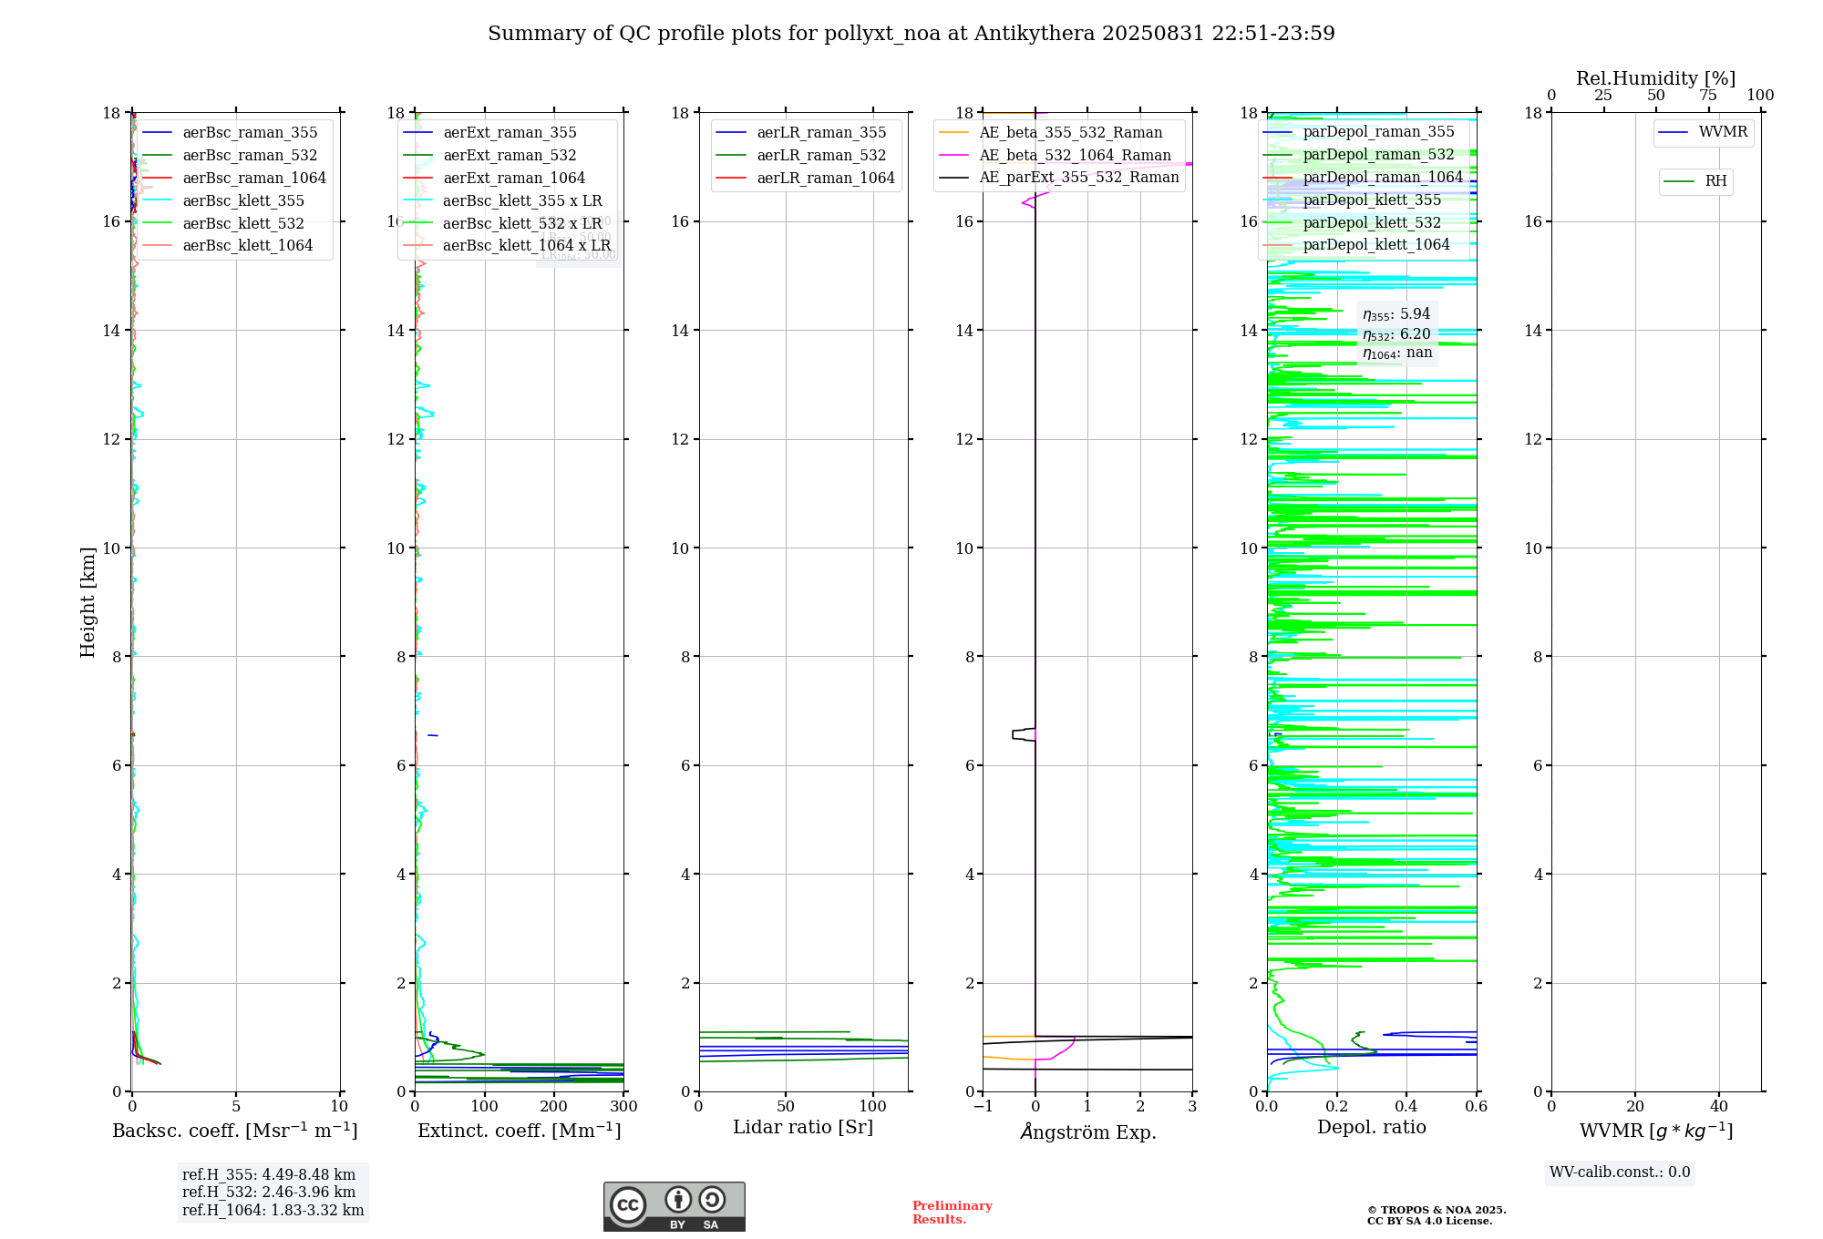Select legend entry AE_beta_532_1064_Raman
1823x1239 pixels.
1056,156
